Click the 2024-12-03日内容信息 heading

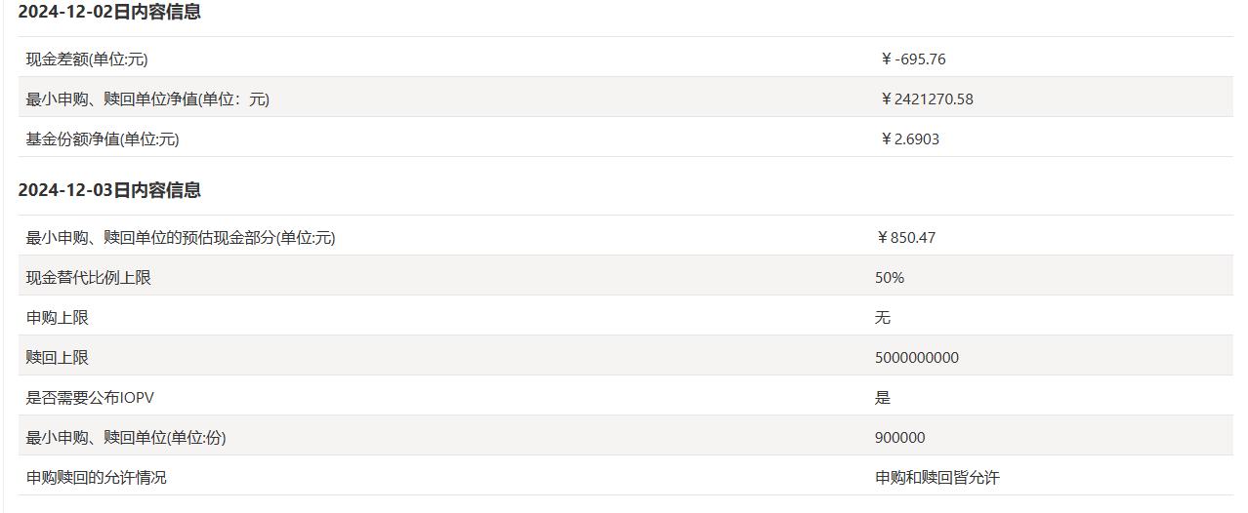pos(109,190)
